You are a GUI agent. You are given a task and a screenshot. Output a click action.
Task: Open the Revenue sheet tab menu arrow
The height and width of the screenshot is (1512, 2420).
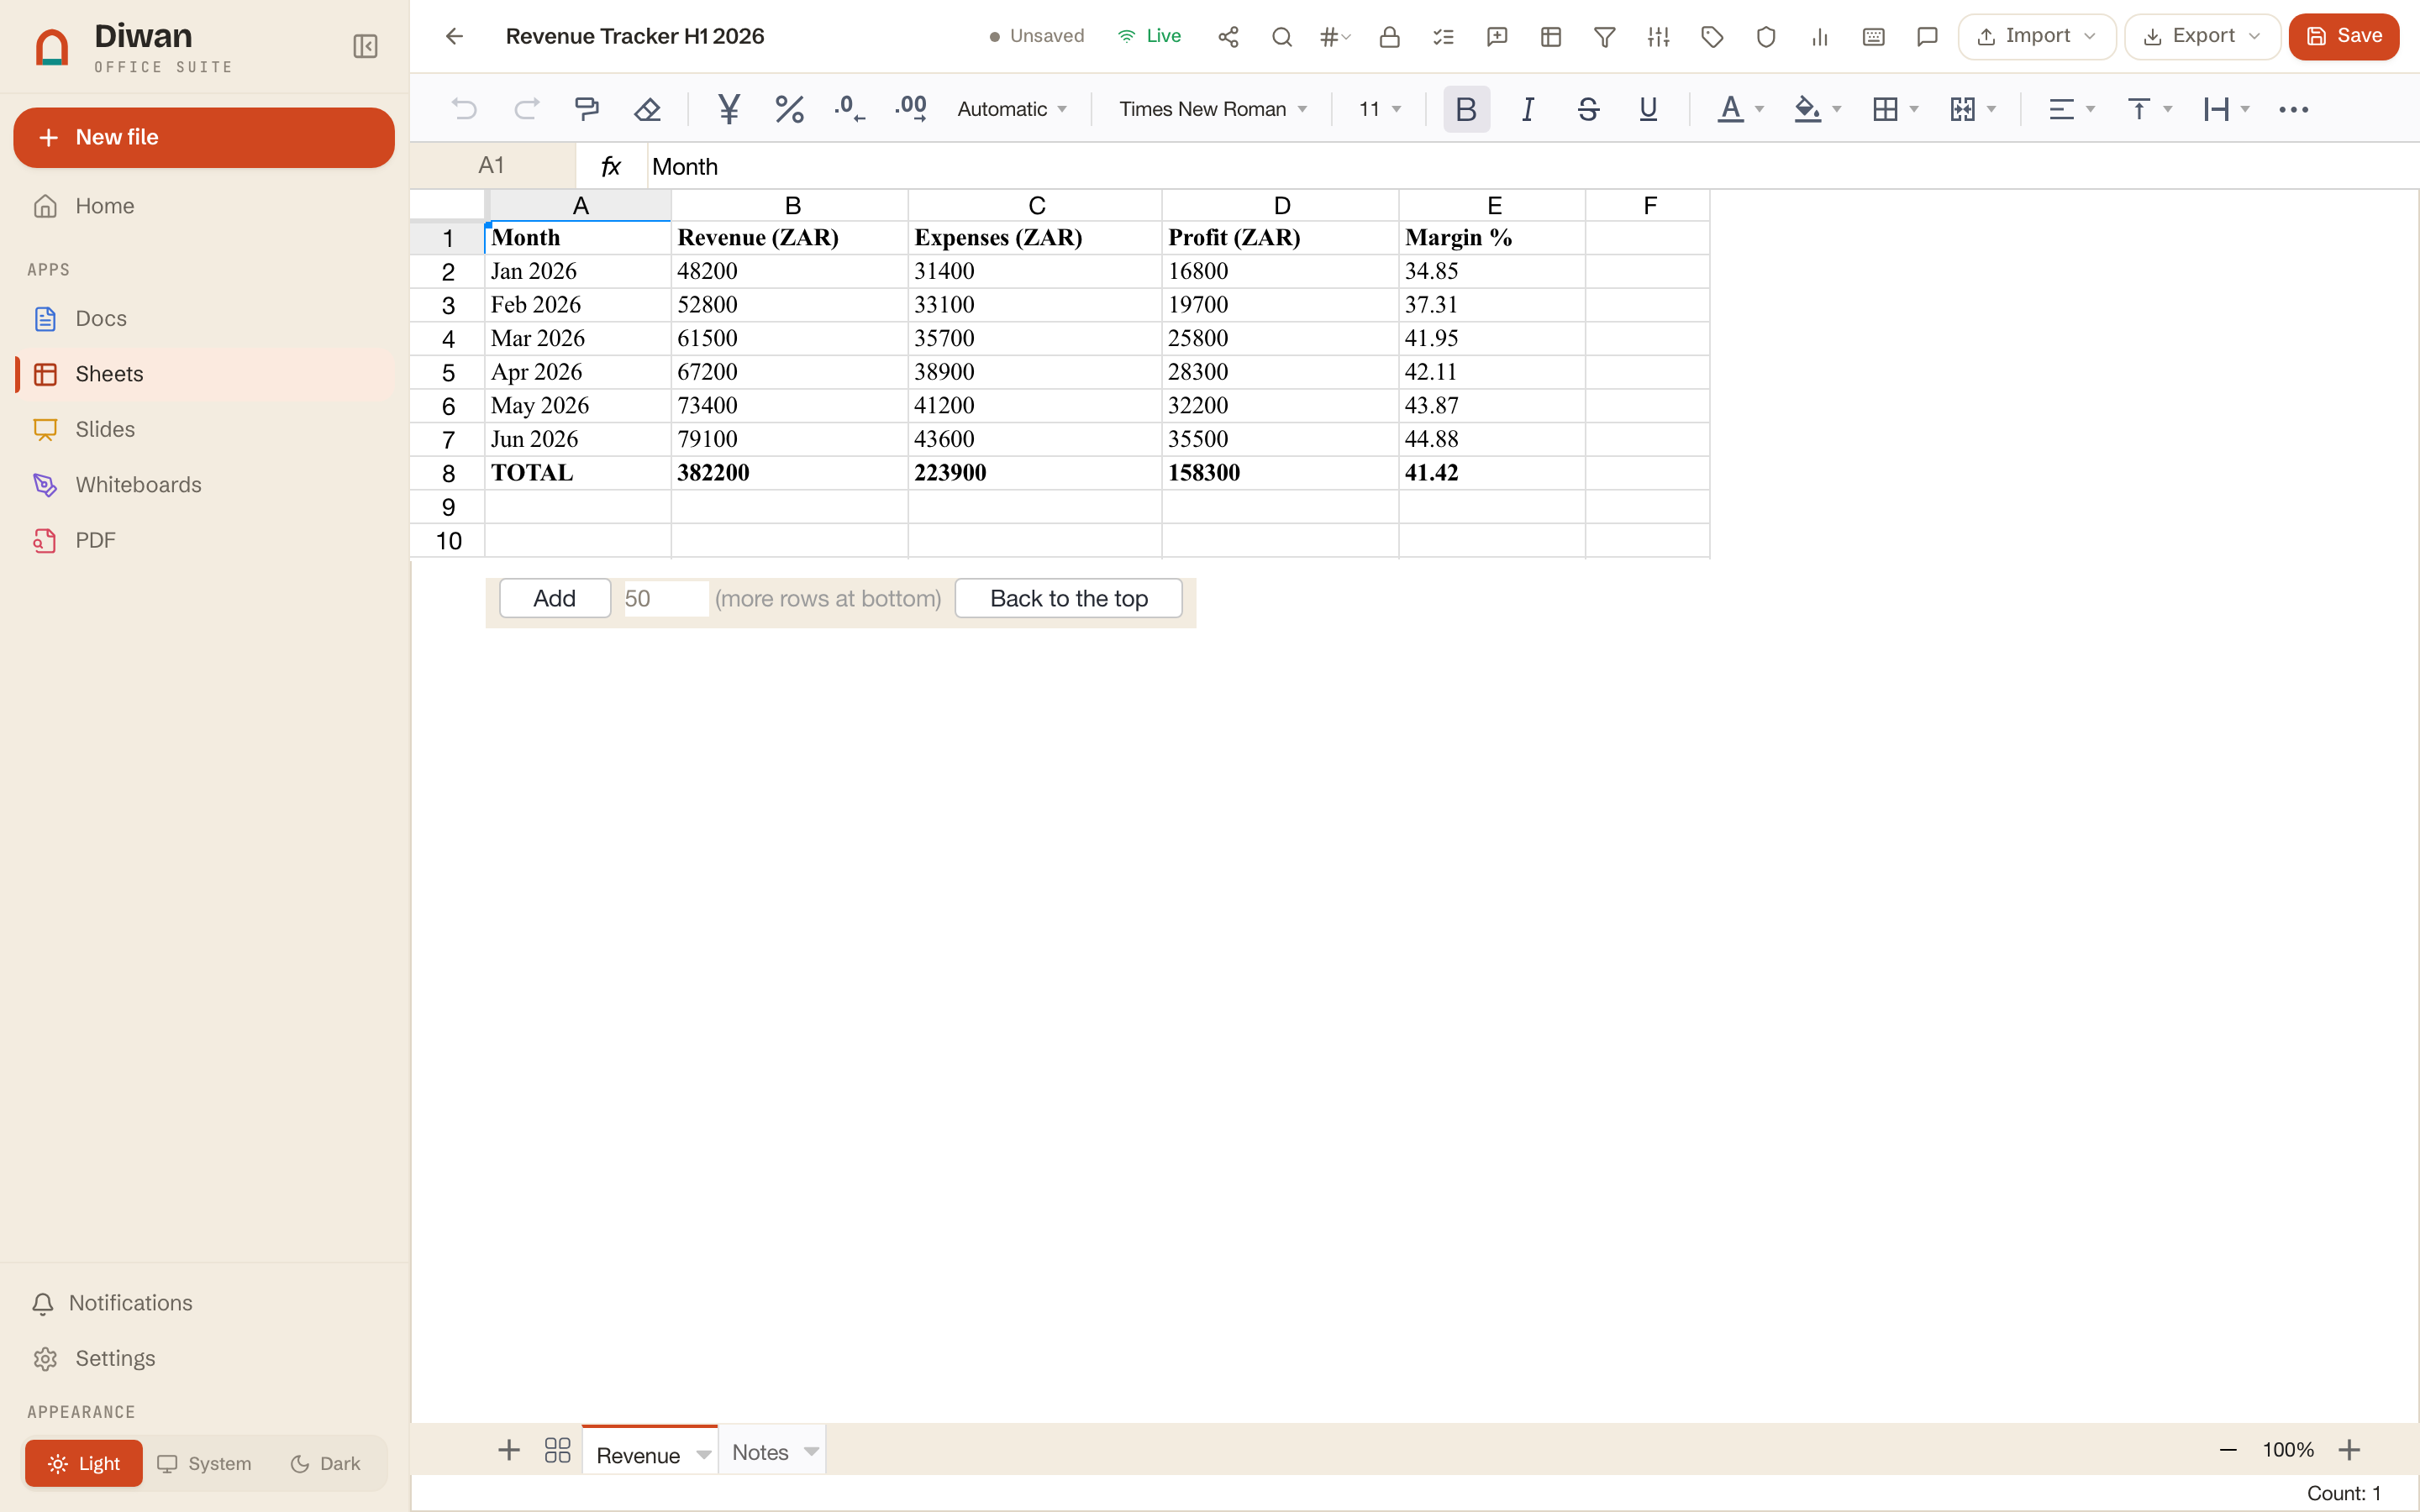[x=703, y=1454]
